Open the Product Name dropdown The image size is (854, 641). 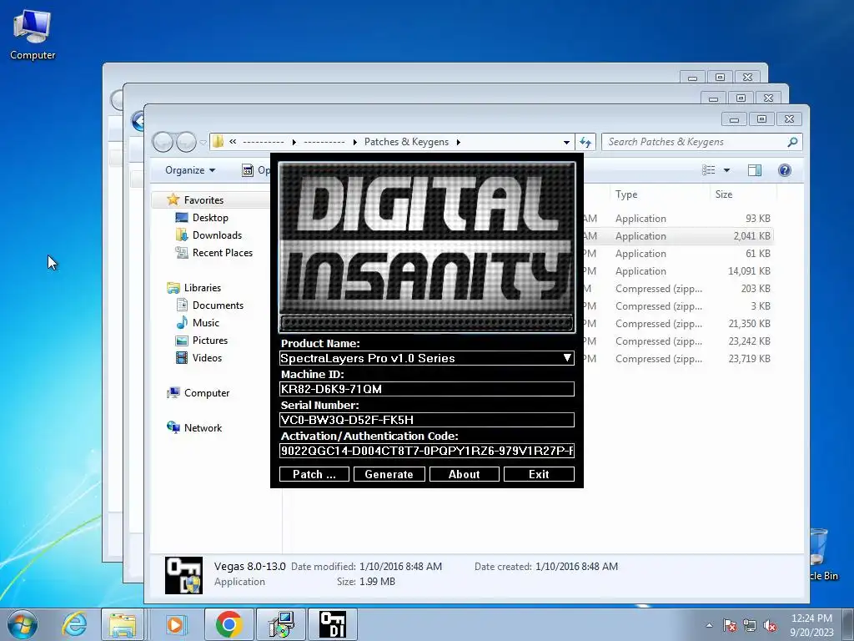click(x=567, y=358)
